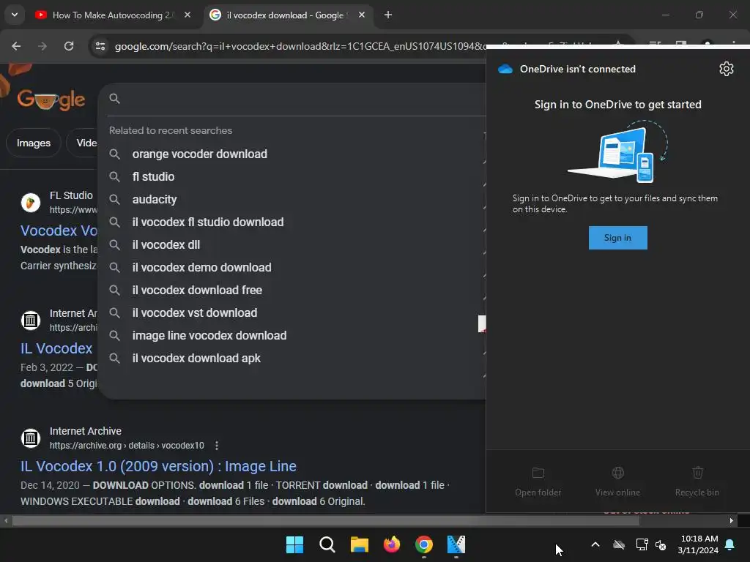Open folder in OneDrive panel
750x562 pixels.
(x=538, y=482)
